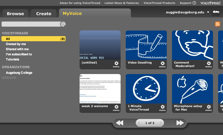
Task: Switch to the Create tab
Action: [x=44, y=14]
